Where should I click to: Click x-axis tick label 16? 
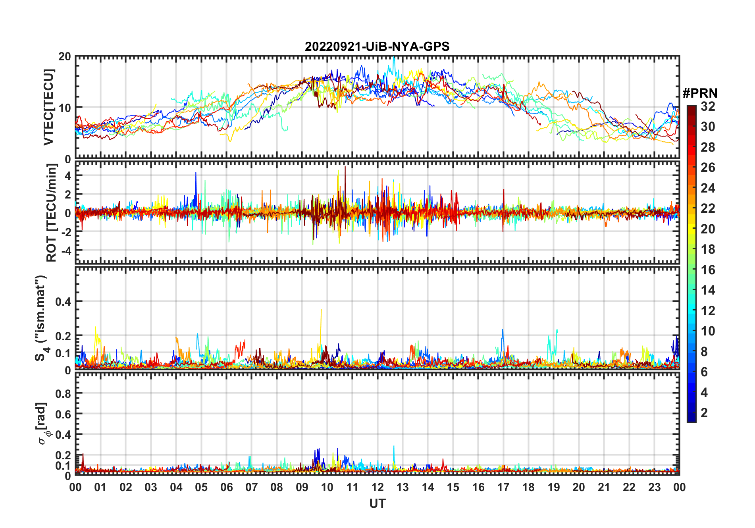pyautogui.click(x=478, y=487)
